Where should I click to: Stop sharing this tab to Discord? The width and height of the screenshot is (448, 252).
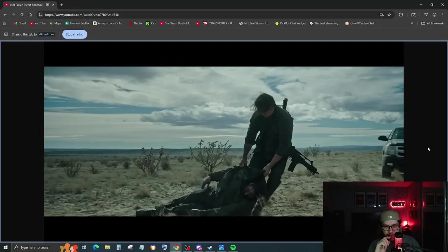coord(75,34)
